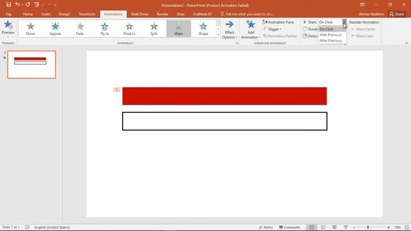Select the red rectangle shape
Viewport: 411px width, 231px height.
tap(224, 96)
